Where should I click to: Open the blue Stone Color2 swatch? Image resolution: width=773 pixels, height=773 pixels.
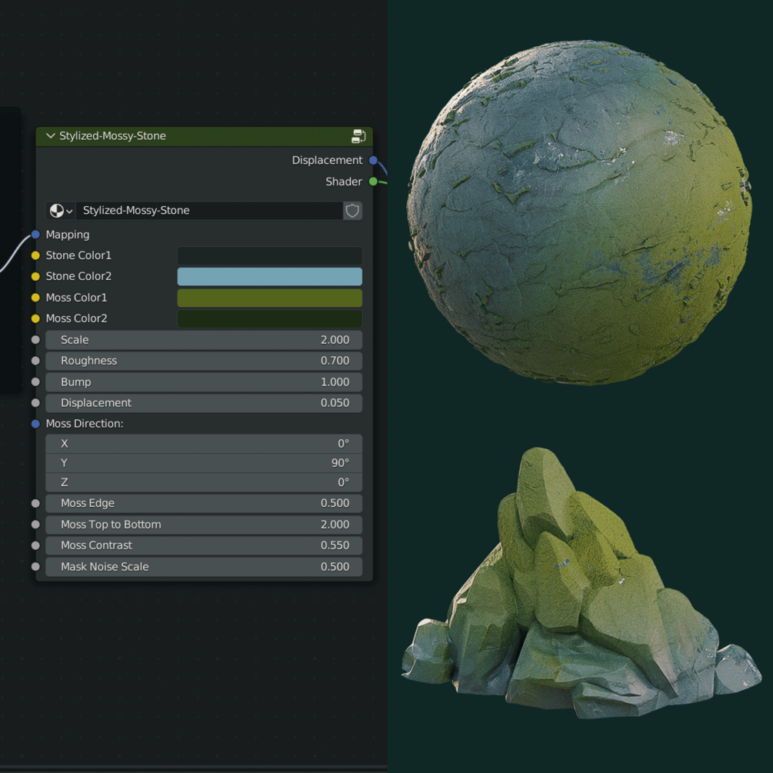click(269, 276)
